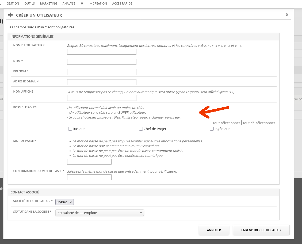
Task: Open the Accès rapide menu
Action: (x=122, y=3)
